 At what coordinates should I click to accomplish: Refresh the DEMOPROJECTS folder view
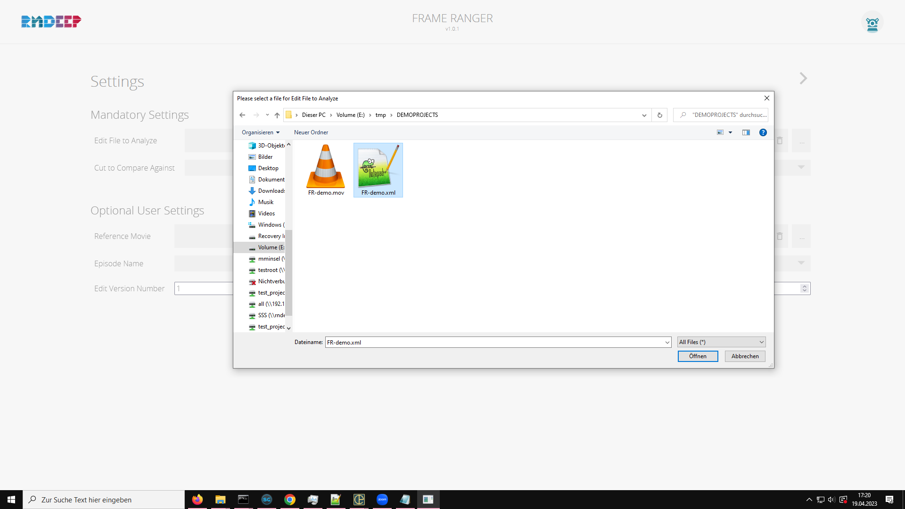point(659,115)
